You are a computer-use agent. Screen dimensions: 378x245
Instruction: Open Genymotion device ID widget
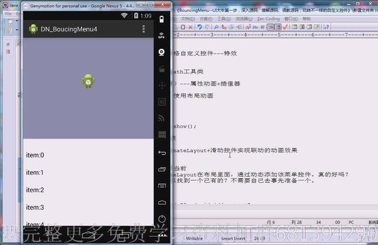point(162,102)
